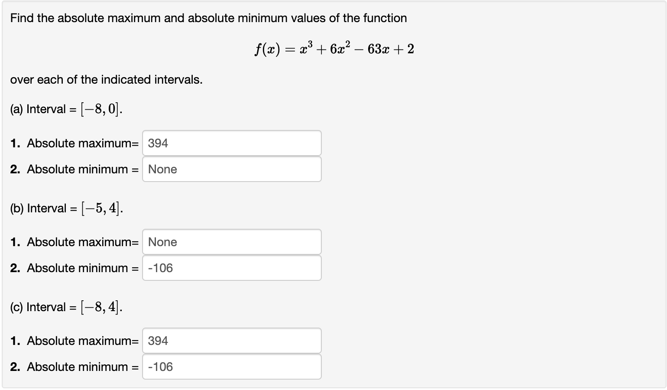This screenshot has width=667, height=390.
Task: Click the absolute maximum field showing 394 for interval (c)
Action: (x=232, y=341)
